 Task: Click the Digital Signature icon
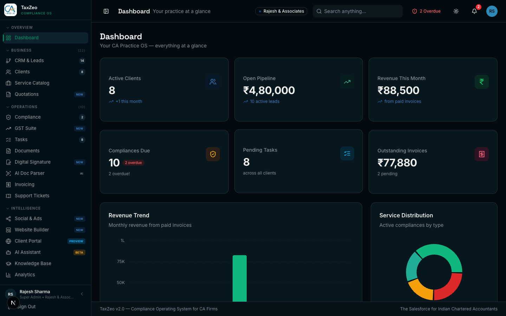pyautogui.click(x=8, y=162)
